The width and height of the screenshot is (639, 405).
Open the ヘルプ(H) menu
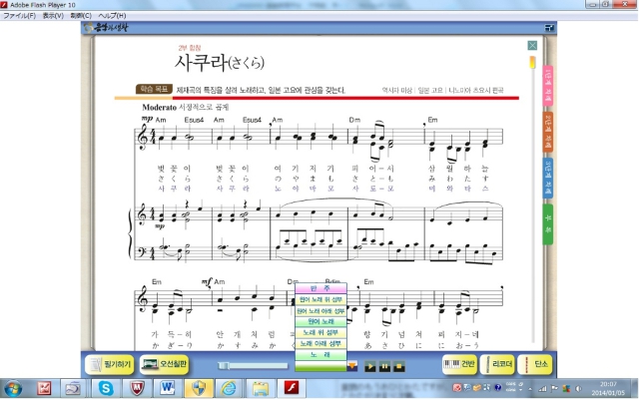[x=112, y=16]
